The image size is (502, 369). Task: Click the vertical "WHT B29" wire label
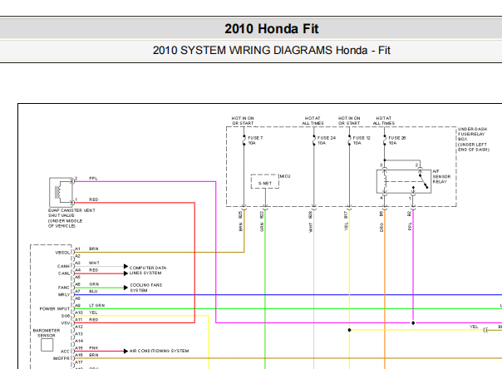coord(310,222)
